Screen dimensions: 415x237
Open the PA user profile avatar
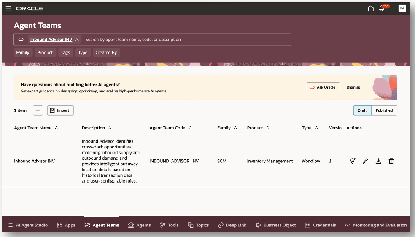(402, 8)
